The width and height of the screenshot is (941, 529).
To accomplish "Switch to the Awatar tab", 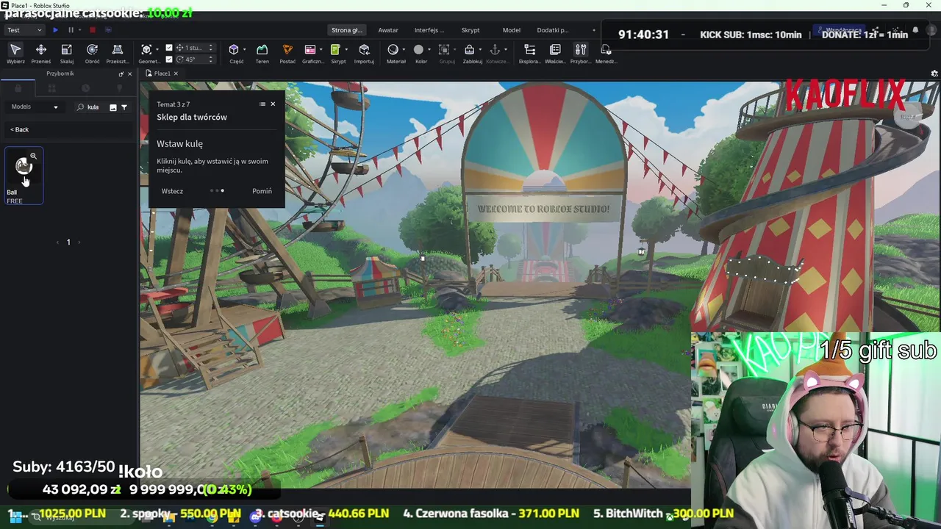I will click(388, 30).
